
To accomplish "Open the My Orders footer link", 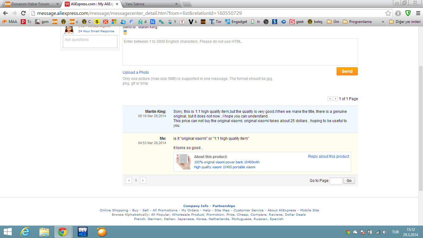I will (x=190, y=210).
